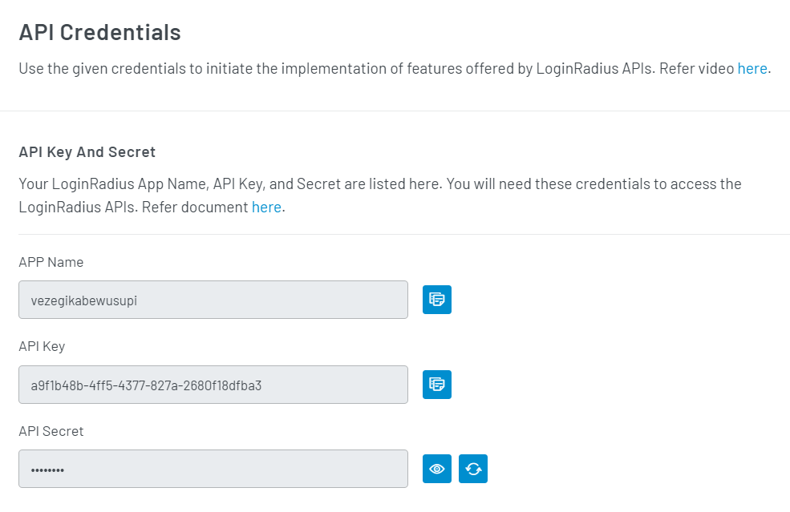Open the video tutorial via the here link
Viewport: 790px width, 512px height.
(x=752, y=68)
